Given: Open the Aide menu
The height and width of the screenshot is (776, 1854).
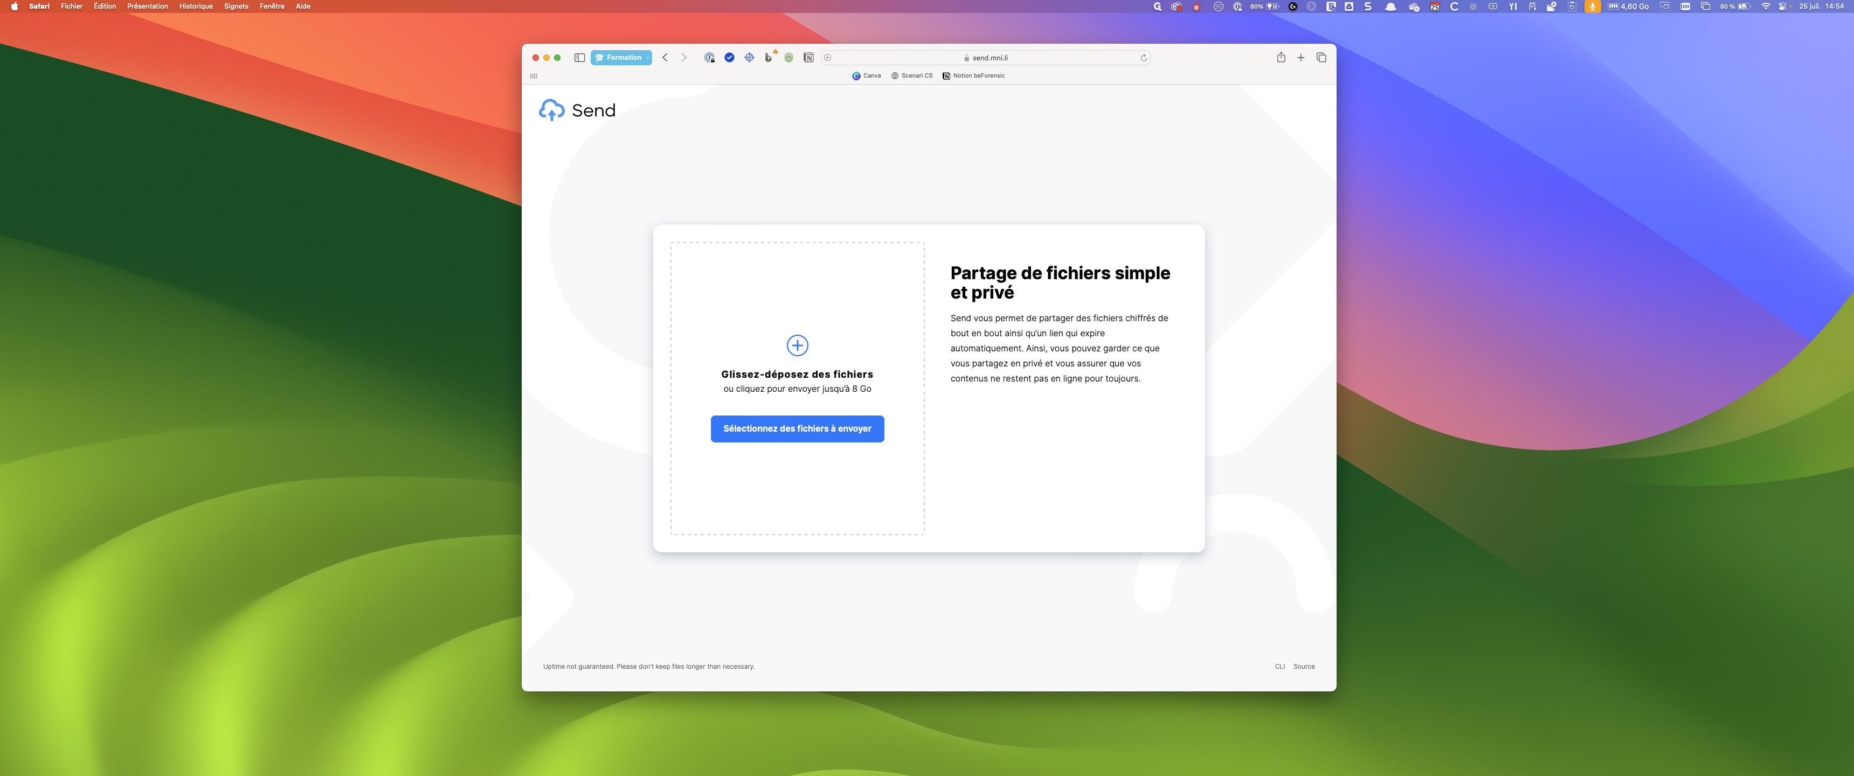Looking at the screenshot, I should click(303, 6).
